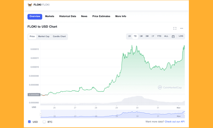This screenshot has width=213, height=128.
Task: Set chart range to 3M
Action: [147, 36]
